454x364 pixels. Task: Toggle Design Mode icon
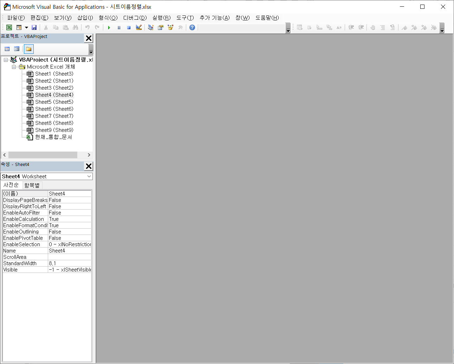pyautogui.click(x=139, y=27)
